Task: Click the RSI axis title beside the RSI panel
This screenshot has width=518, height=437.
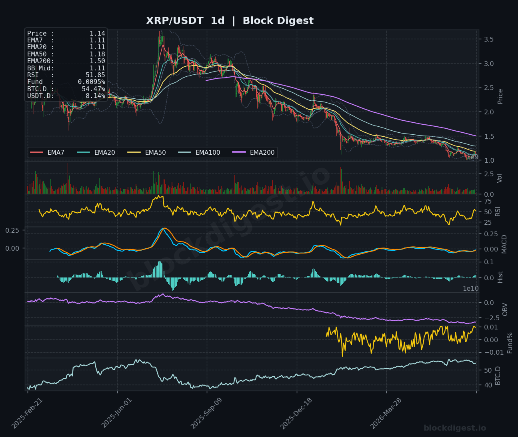Action: tap(498, 211)
